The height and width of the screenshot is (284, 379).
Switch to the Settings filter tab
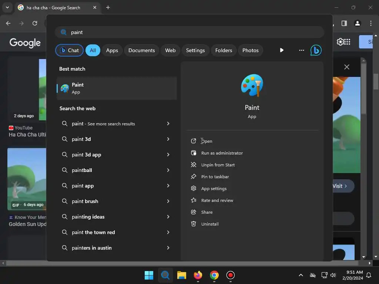tap(195, 50)
